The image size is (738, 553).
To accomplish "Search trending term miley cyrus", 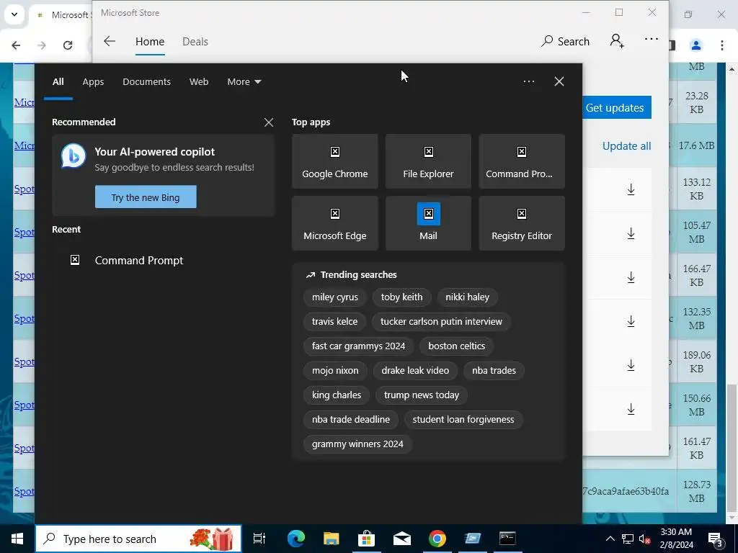I will point(334,297).
